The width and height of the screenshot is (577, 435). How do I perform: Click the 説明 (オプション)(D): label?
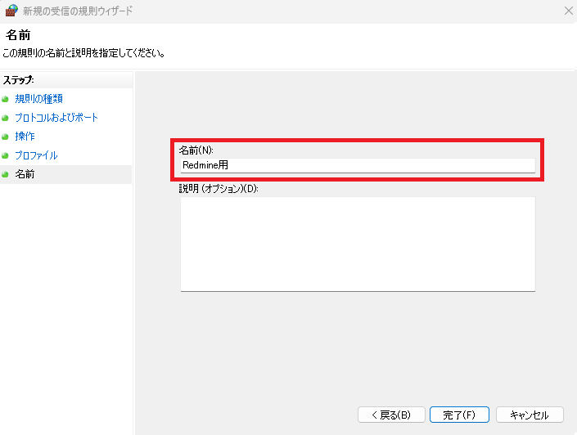tap(219, 189)
